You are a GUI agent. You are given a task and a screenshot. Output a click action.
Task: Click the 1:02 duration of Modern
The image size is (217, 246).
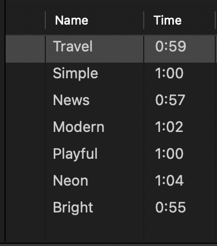[169, 127]
